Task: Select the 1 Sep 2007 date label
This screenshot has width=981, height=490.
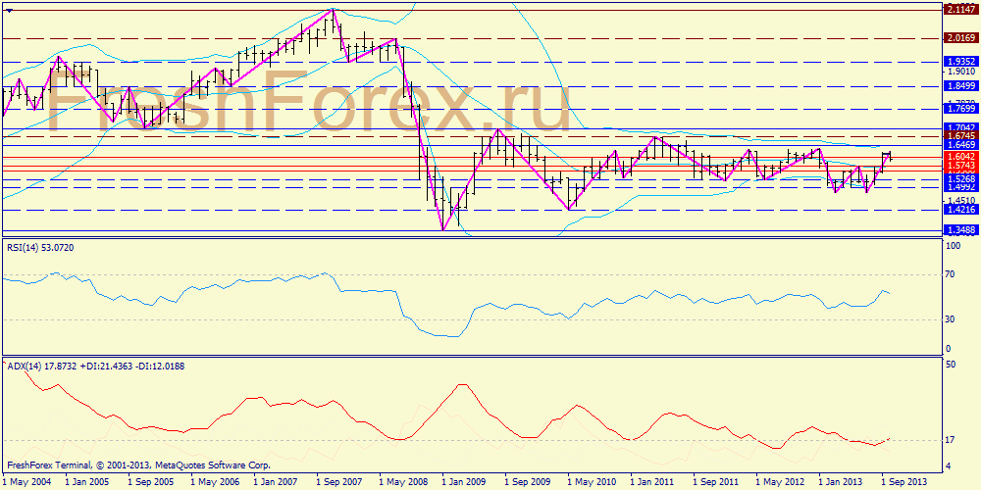Action: [339, 482]
